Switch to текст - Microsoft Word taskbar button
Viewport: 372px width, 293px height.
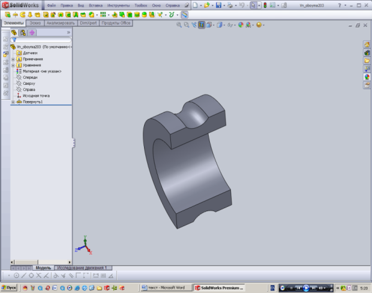[166, 288]
